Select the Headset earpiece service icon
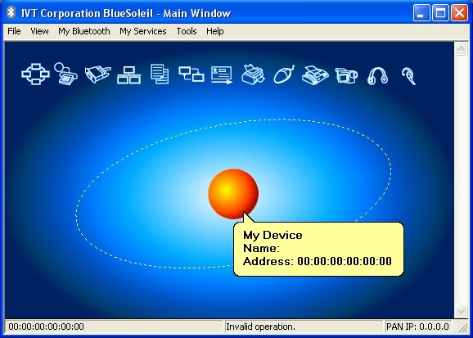Image resolution: width=473 pixels, height=338 pixels. click(x=409, y=76)
